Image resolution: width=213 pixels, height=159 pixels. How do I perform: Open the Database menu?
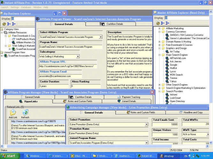[26, 7]
